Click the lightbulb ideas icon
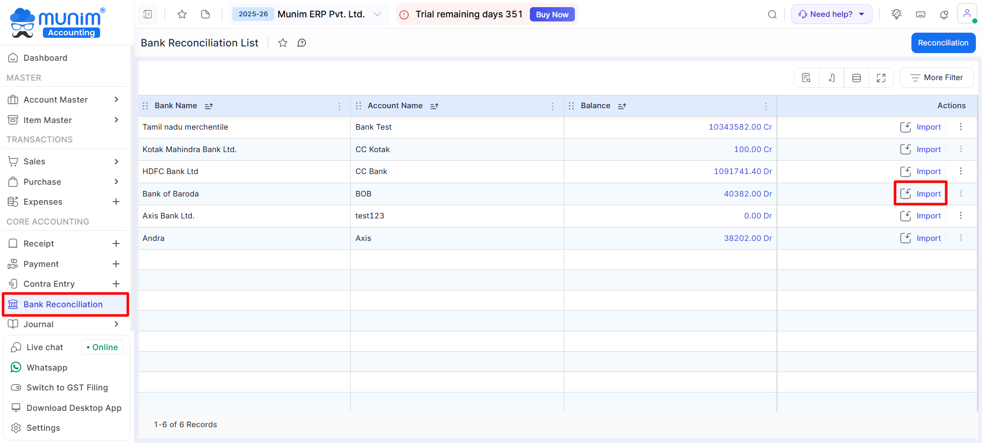The height and width of the screenshot is (443, 982). pos(897,14)
